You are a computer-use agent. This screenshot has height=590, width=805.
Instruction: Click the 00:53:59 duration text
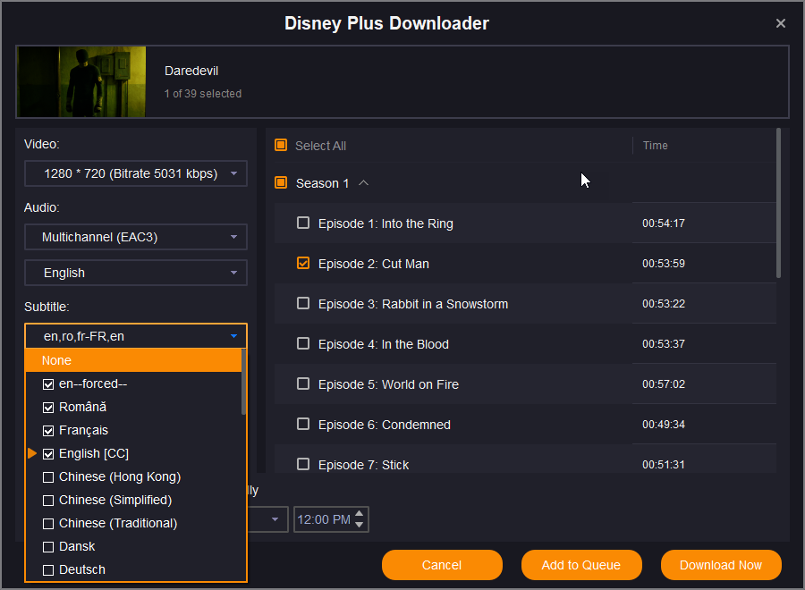pos(664,263)
